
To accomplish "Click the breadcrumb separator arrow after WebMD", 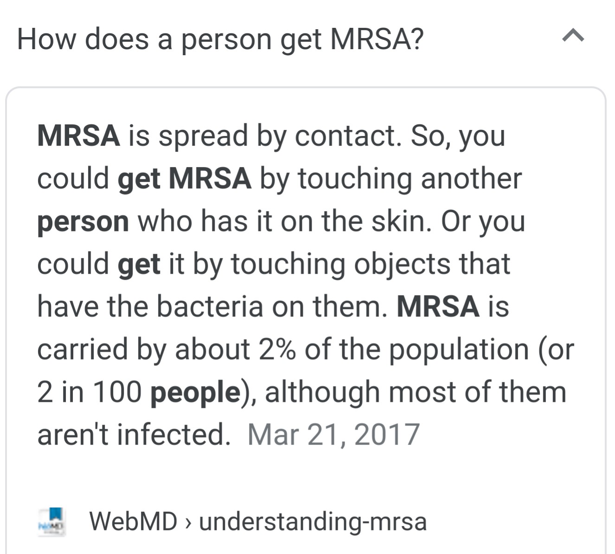I will 188,522.
